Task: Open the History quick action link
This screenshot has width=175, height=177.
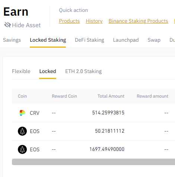Action: [x=94, y=21]
